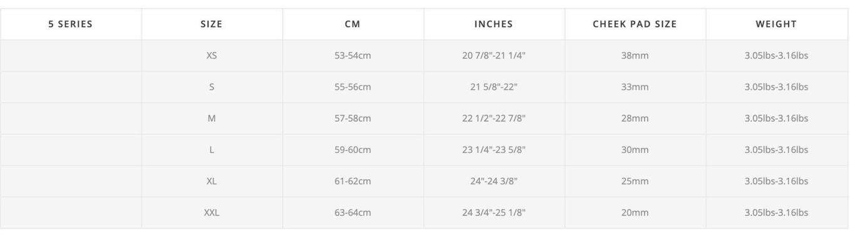This screenshot has width=850, height=236.
Task: Select the WEIGHT column header
Action: click(776, 24)
